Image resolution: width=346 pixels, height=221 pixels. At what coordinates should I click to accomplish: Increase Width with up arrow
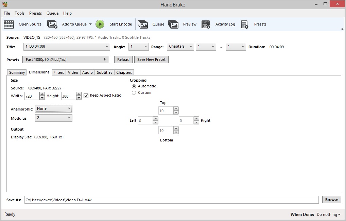pos(42,94)
